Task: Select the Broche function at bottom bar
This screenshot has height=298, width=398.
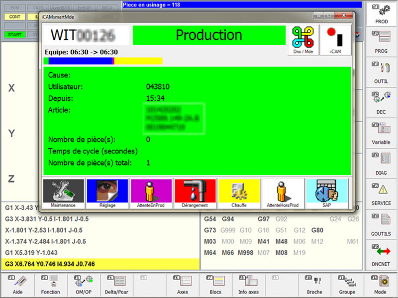Action: (314, 284)
